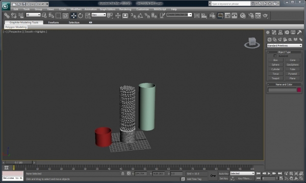Open the Edit menu

[16, 9]
